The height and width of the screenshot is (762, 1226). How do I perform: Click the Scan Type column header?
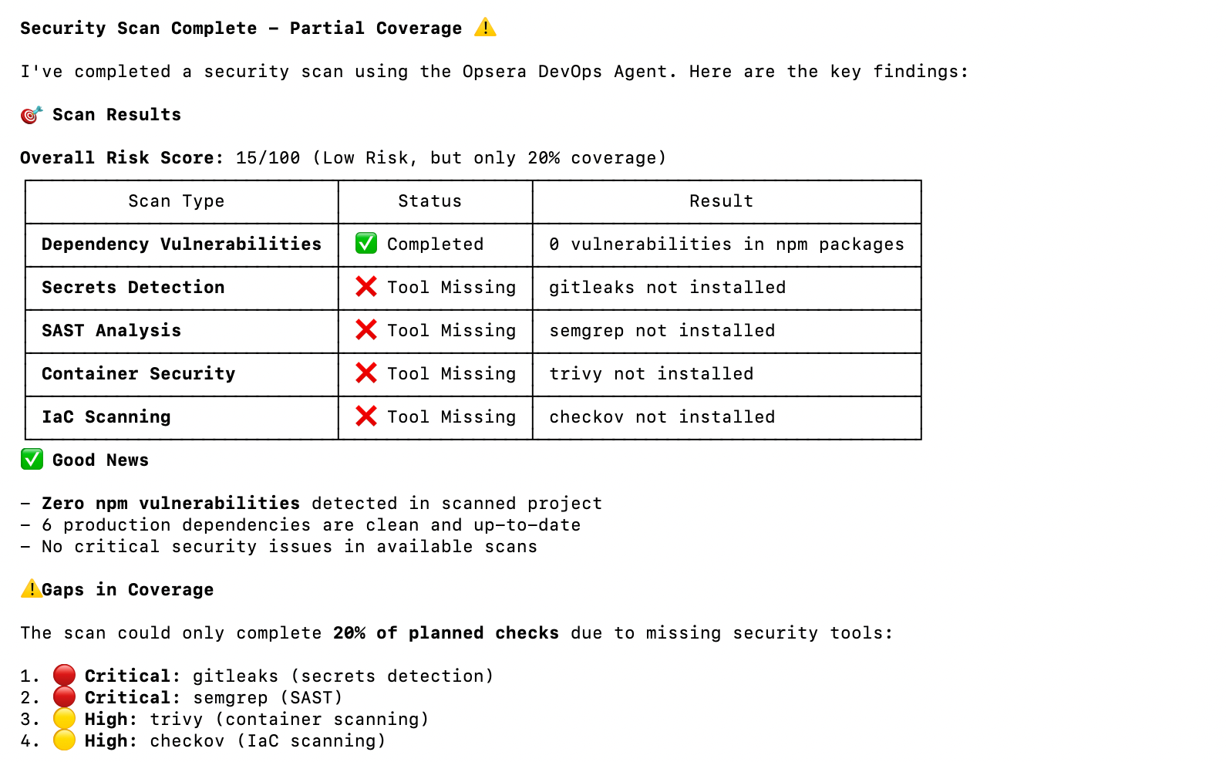coord(177,201)
